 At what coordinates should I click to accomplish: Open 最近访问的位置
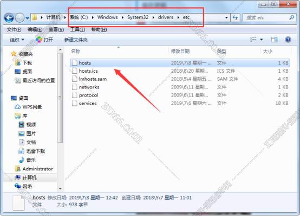tap(38, 80)
